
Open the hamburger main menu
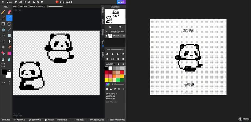pos(3,2)
